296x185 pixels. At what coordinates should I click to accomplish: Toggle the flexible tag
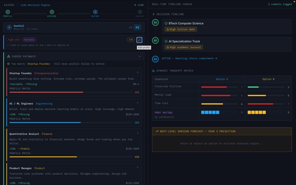(29, 40)
